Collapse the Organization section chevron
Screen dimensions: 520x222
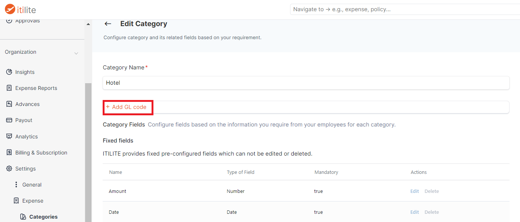(x=76, y=53)
